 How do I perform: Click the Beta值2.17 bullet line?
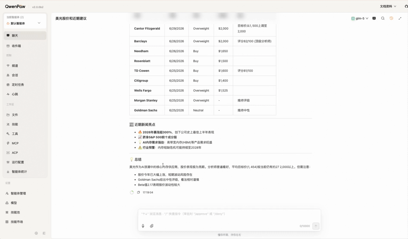pos(159,185)
